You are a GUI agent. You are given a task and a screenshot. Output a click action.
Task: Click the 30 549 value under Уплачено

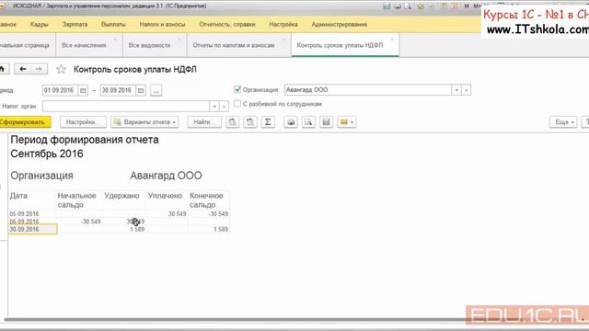click(177, 214)
